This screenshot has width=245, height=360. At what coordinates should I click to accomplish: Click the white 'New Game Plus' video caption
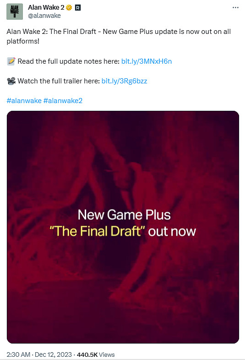(x=124, y=215)
